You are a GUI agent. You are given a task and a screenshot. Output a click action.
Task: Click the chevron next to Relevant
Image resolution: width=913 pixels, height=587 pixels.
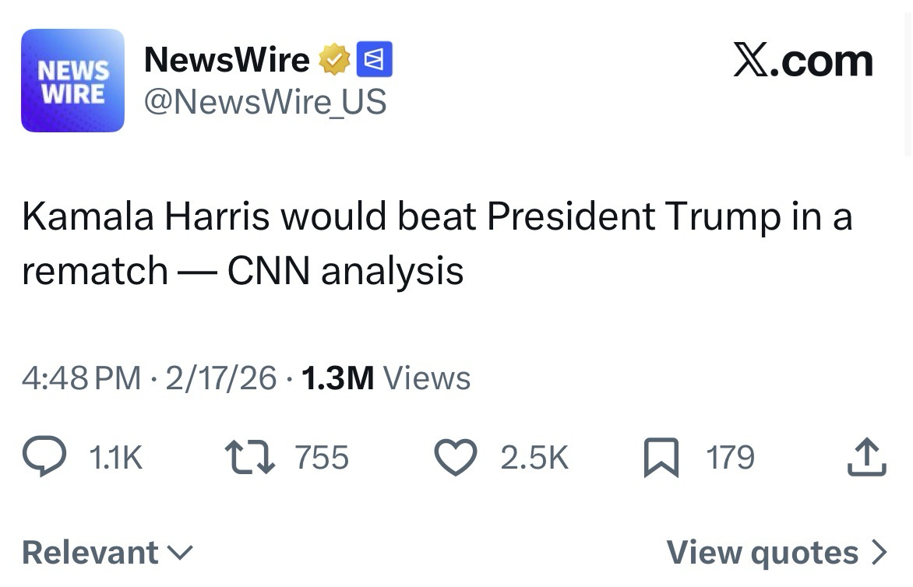coord(180,553)
